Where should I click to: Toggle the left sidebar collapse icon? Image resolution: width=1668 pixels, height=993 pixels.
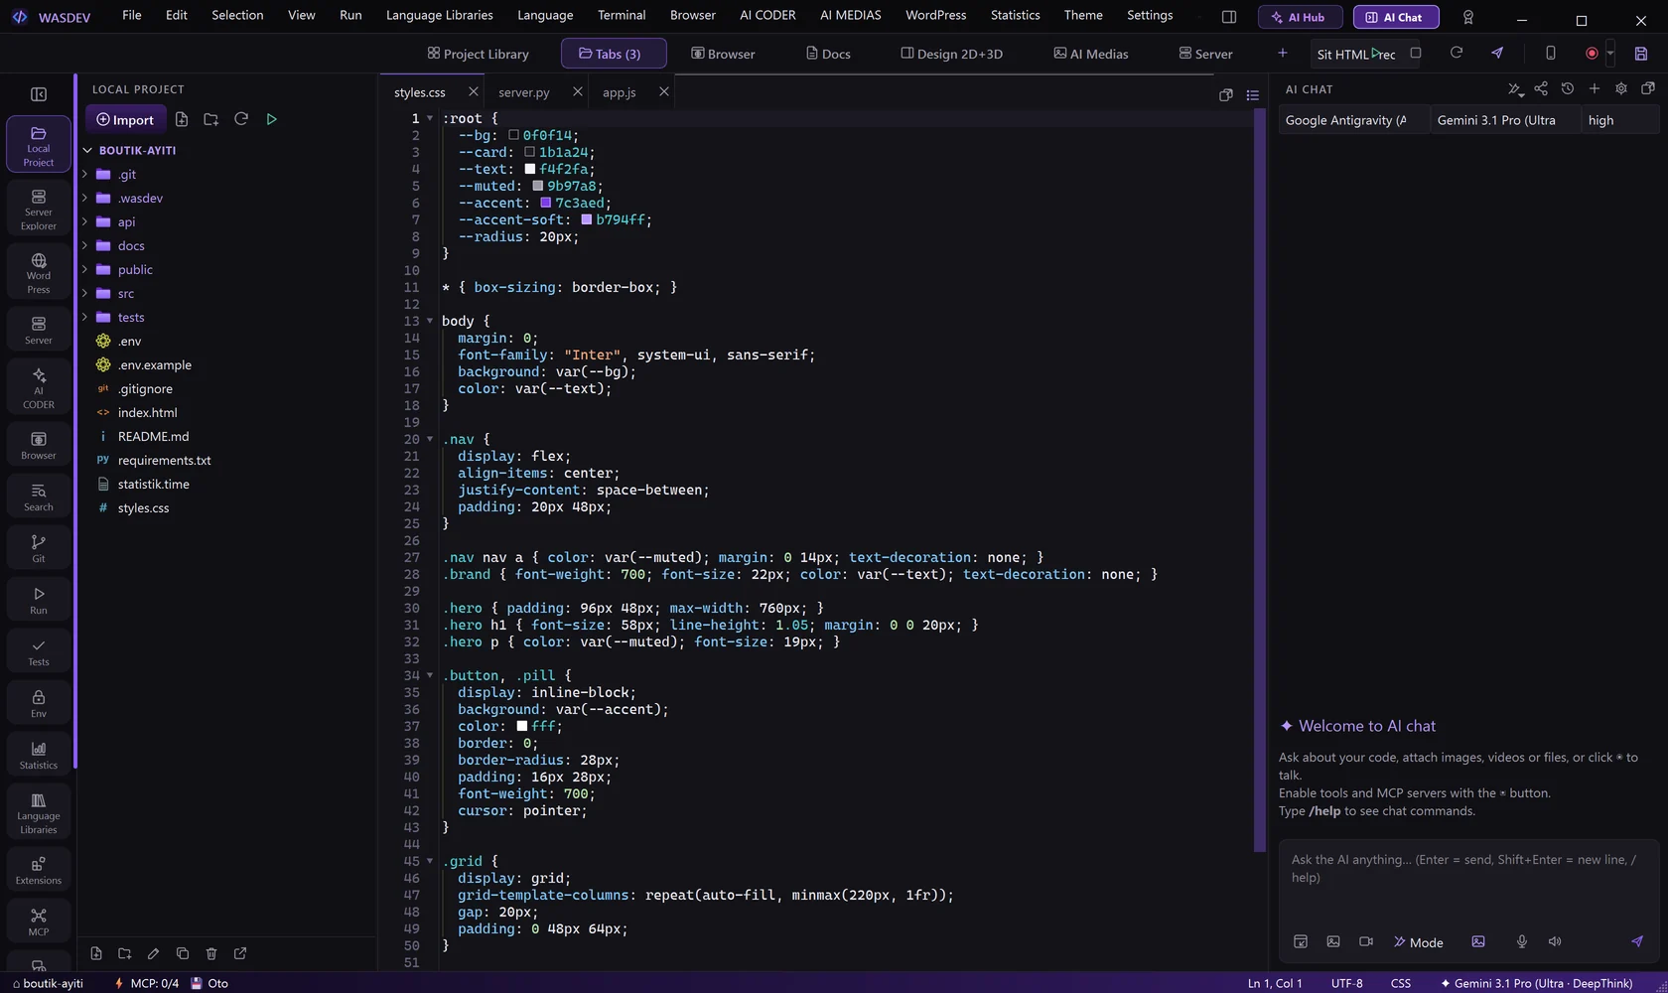[39, 94]
